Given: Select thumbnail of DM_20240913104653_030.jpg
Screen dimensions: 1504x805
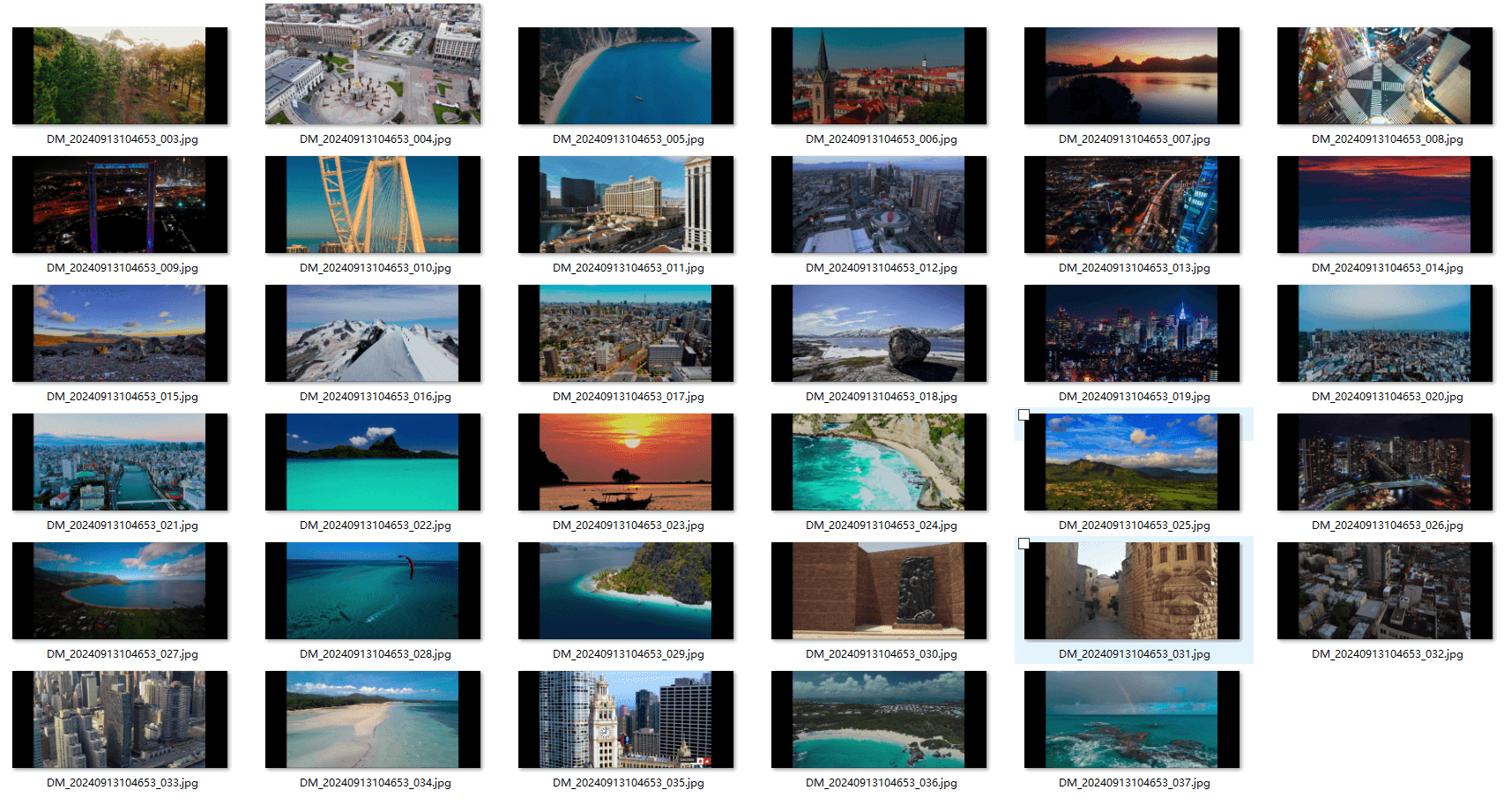Looking at the screenshot, I should [879, 591].
